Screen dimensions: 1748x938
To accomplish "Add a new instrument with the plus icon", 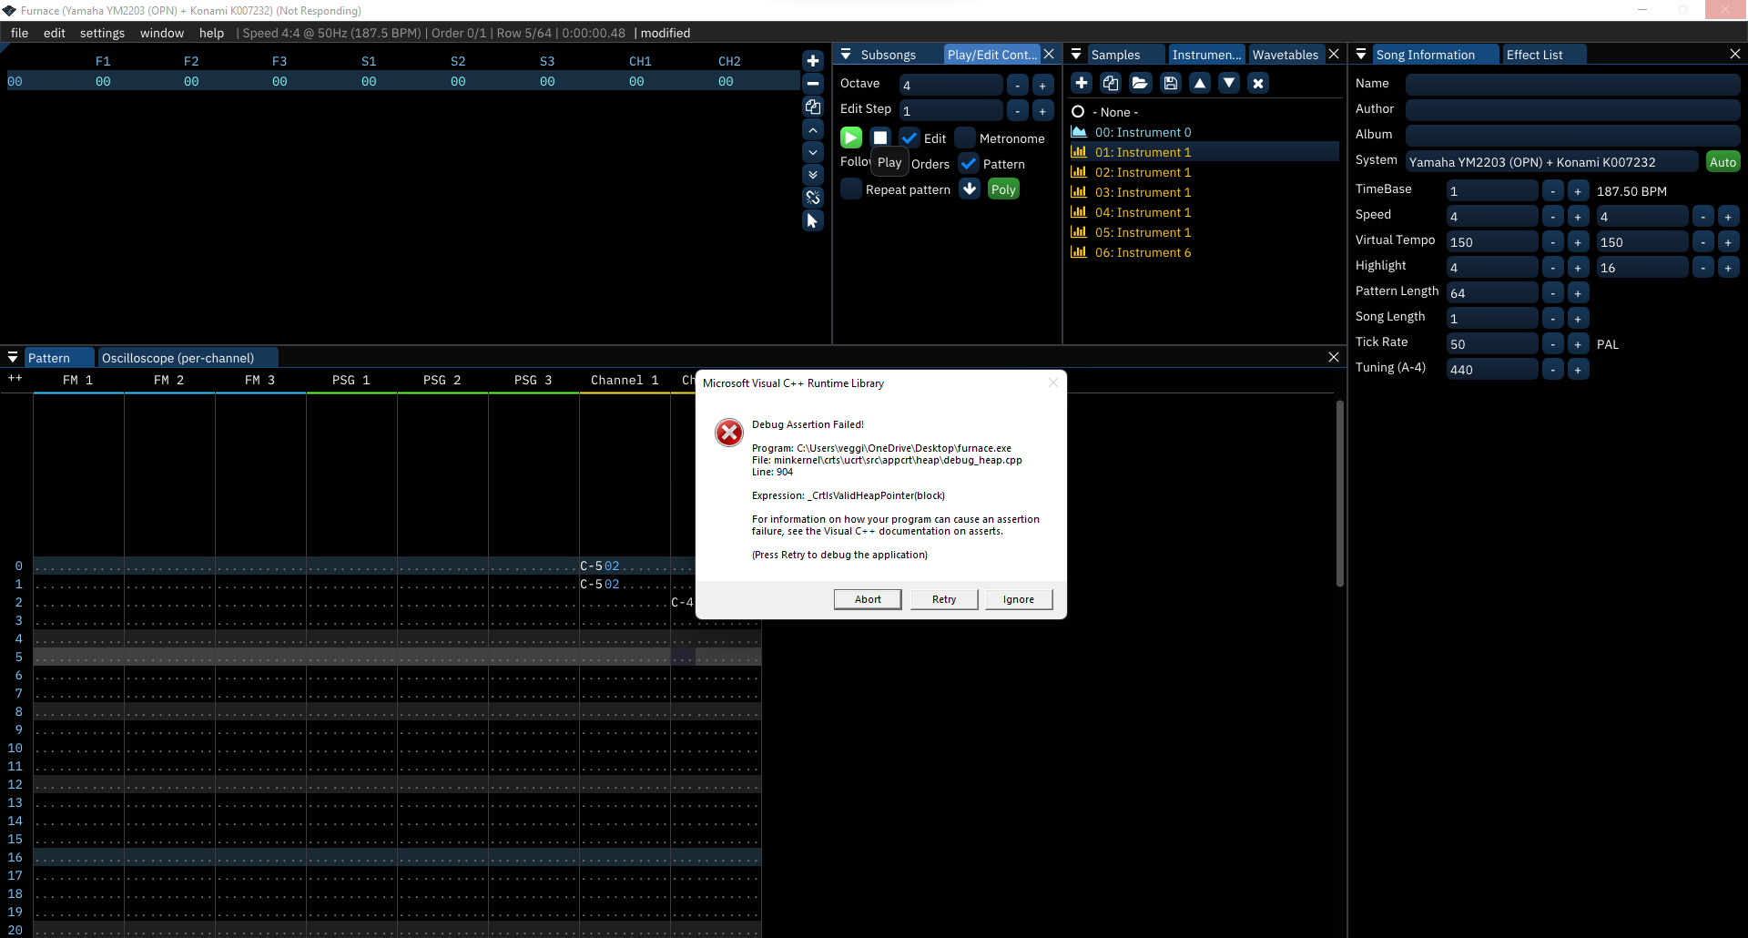I will 1081,83.
